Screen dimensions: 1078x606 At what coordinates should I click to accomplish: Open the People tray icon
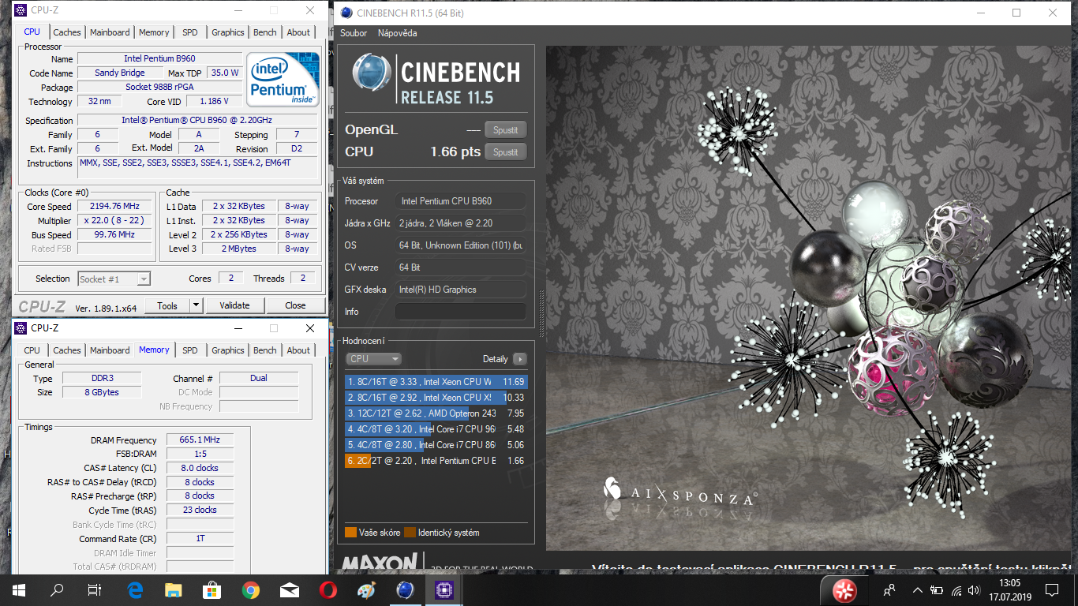coord(889,589)
